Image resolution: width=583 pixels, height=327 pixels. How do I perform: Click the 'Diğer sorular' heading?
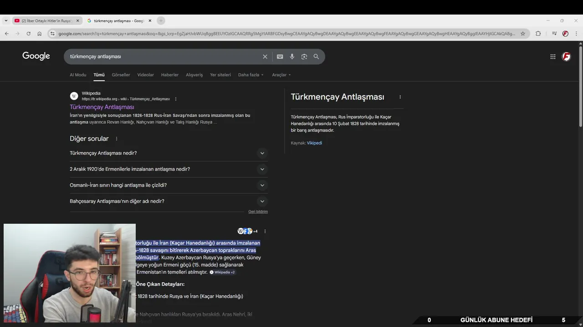(x=89, y=139)
